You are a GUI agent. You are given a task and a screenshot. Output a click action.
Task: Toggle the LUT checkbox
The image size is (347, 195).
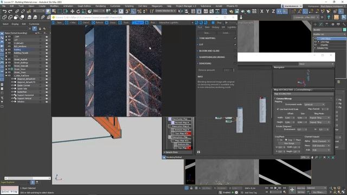[x=235, y=44]
